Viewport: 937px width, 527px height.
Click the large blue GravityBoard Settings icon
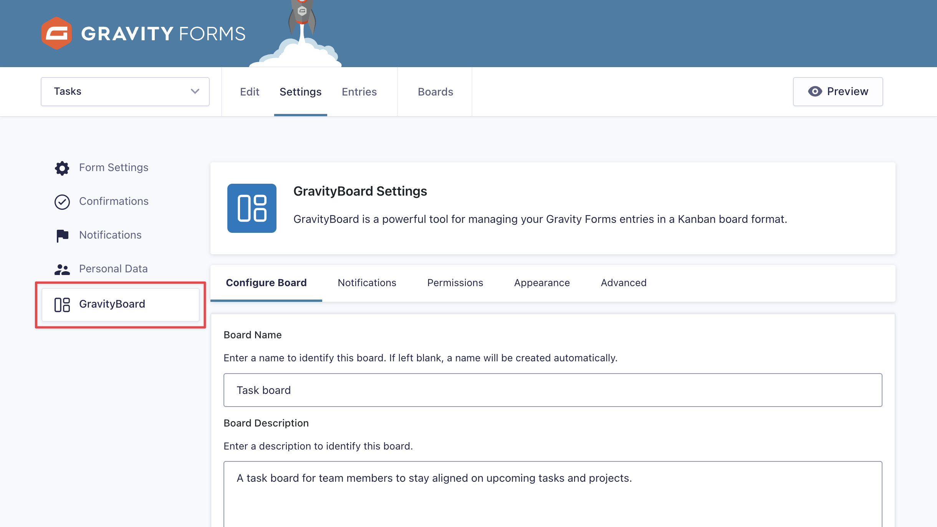tap(252, 208)
